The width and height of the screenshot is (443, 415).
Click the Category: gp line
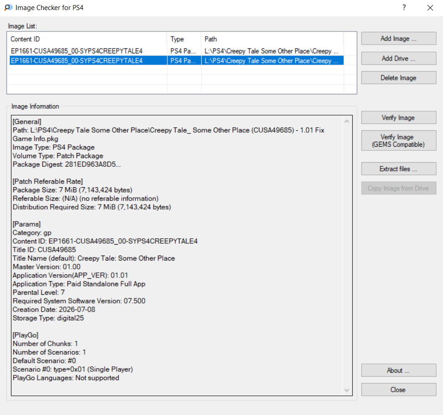pos(32,233)
